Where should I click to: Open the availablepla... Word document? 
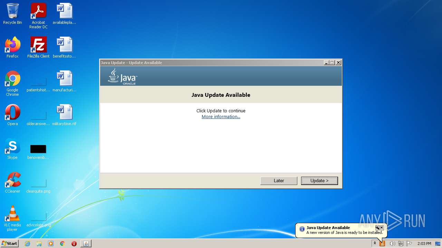64,14
